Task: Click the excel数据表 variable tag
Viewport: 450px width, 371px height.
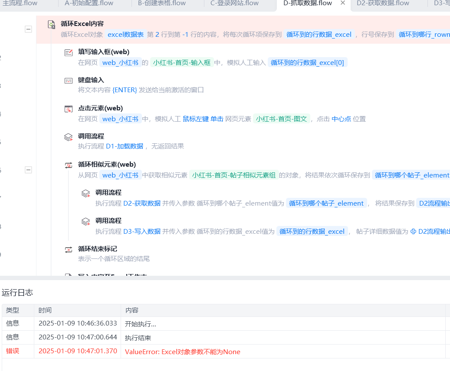Action: point(125,35)
